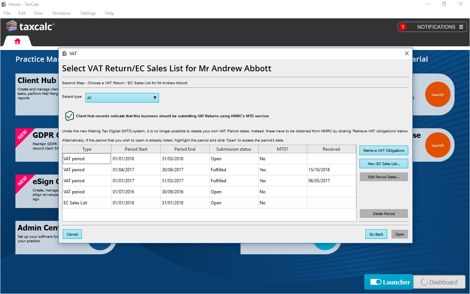
Task: Open the Windows menu
Action: [x=61, y=13]
